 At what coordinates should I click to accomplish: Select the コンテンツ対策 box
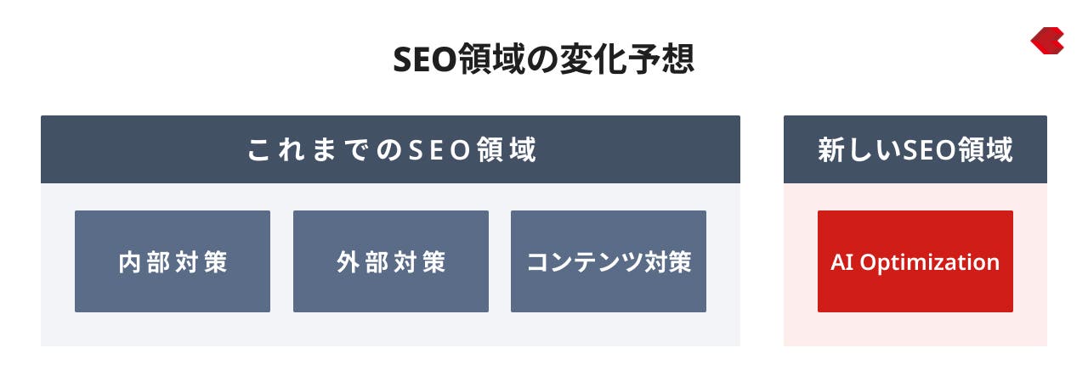coord(609,261)
